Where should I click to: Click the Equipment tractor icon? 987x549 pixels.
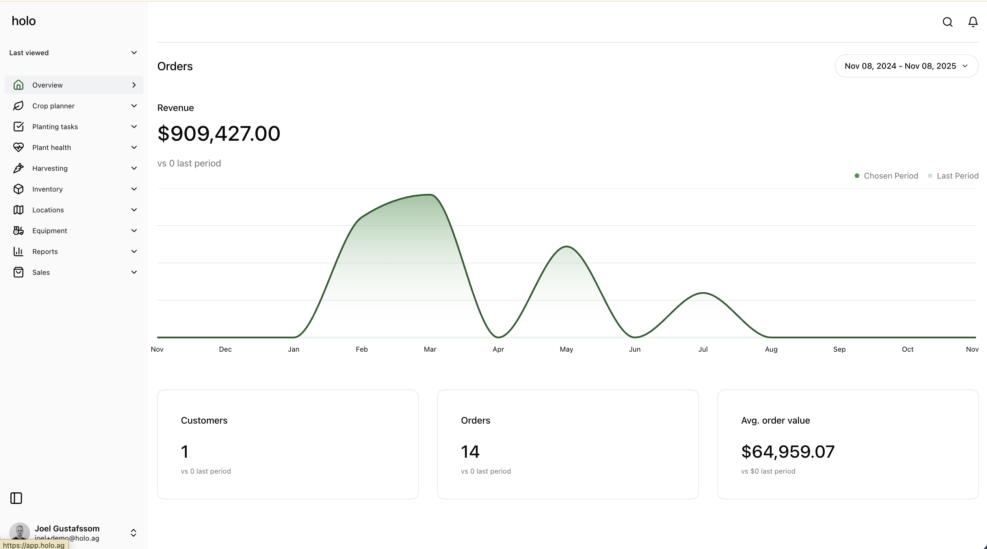click(18, 231)
